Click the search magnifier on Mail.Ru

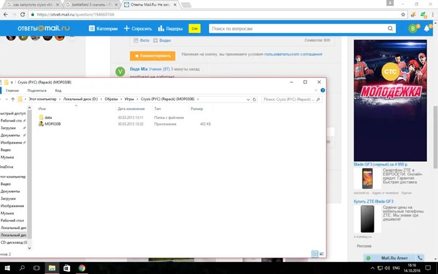pos(390,28)
